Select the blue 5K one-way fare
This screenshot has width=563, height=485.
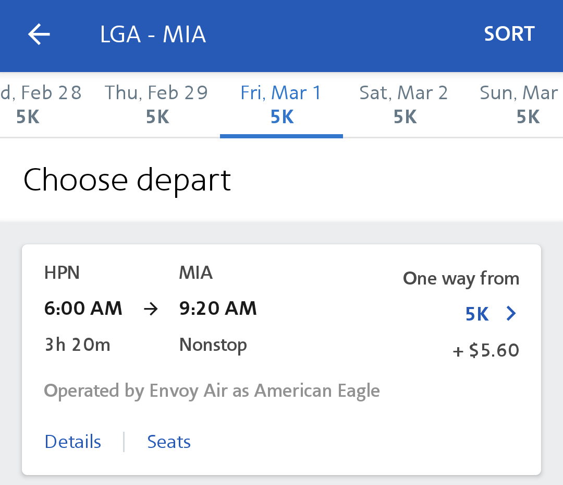click(x=477, y=314)
